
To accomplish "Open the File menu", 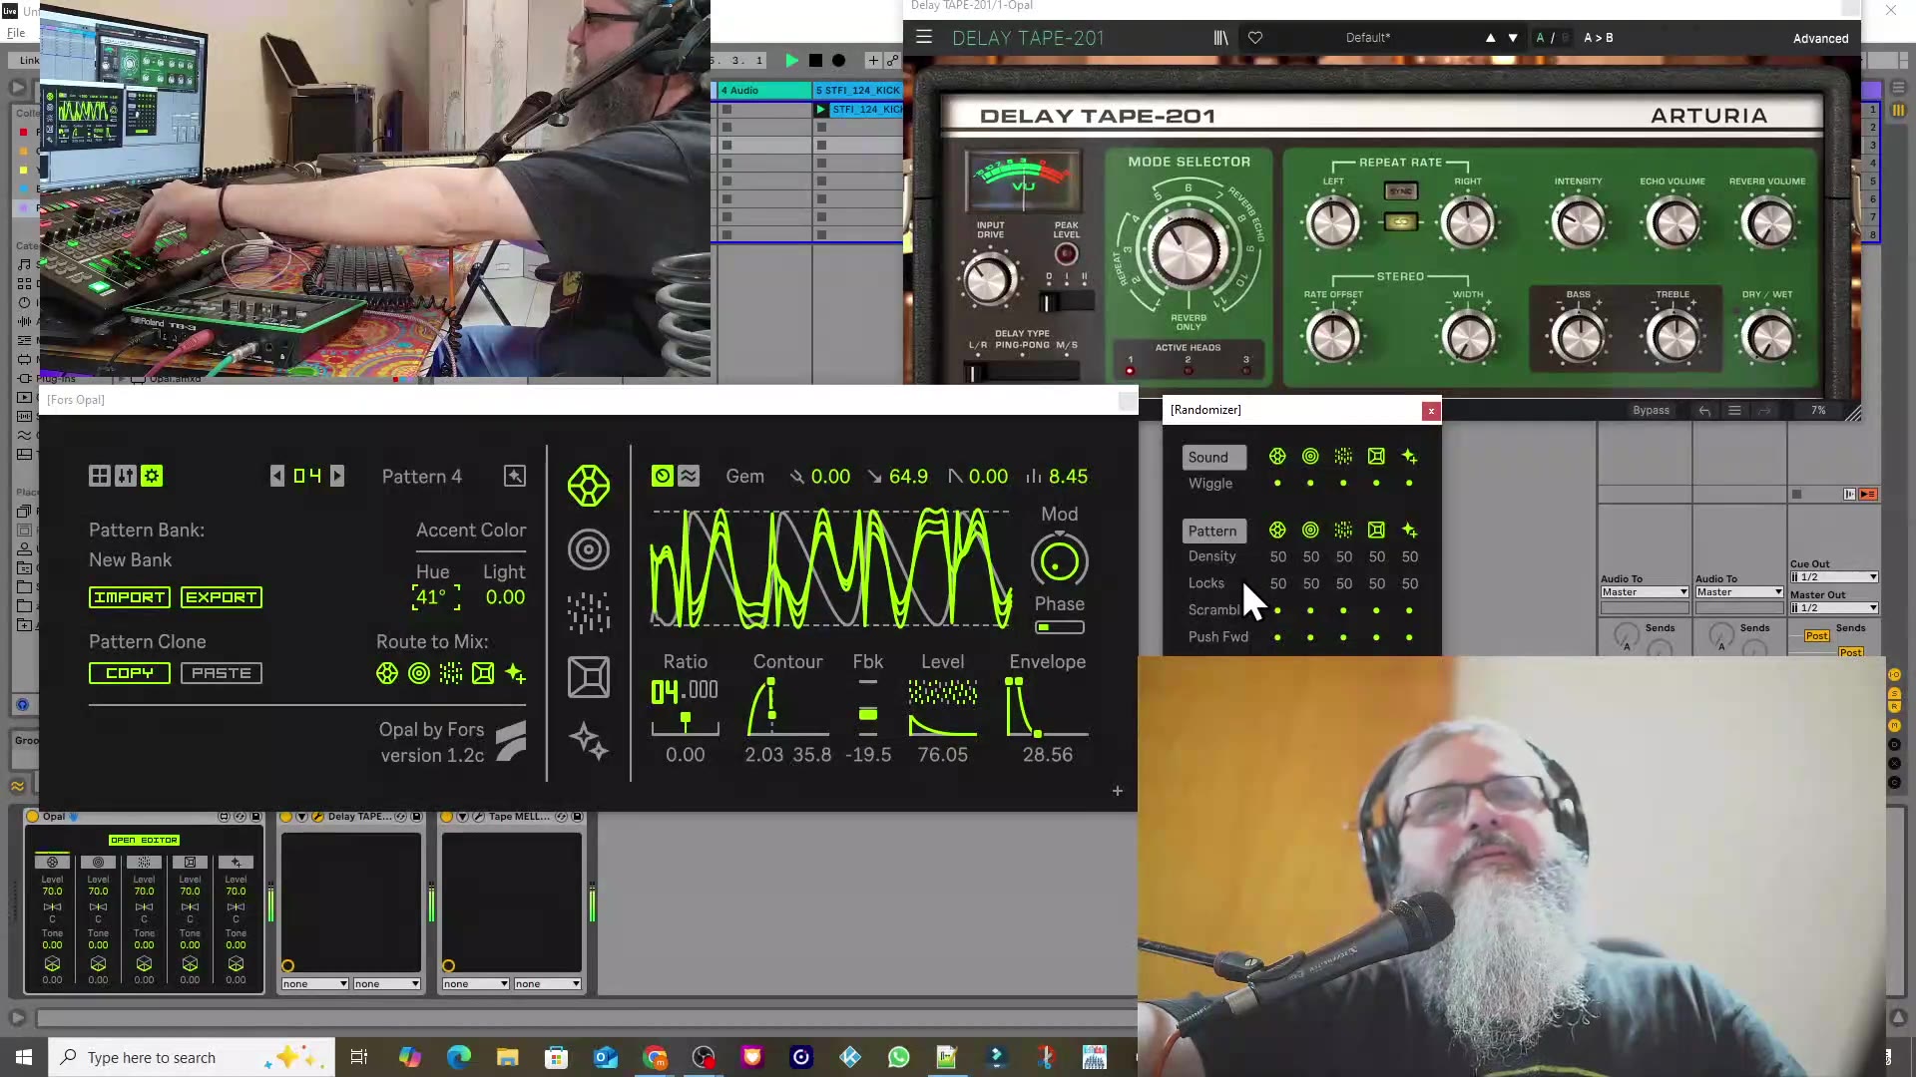I will tap(16, 33).
